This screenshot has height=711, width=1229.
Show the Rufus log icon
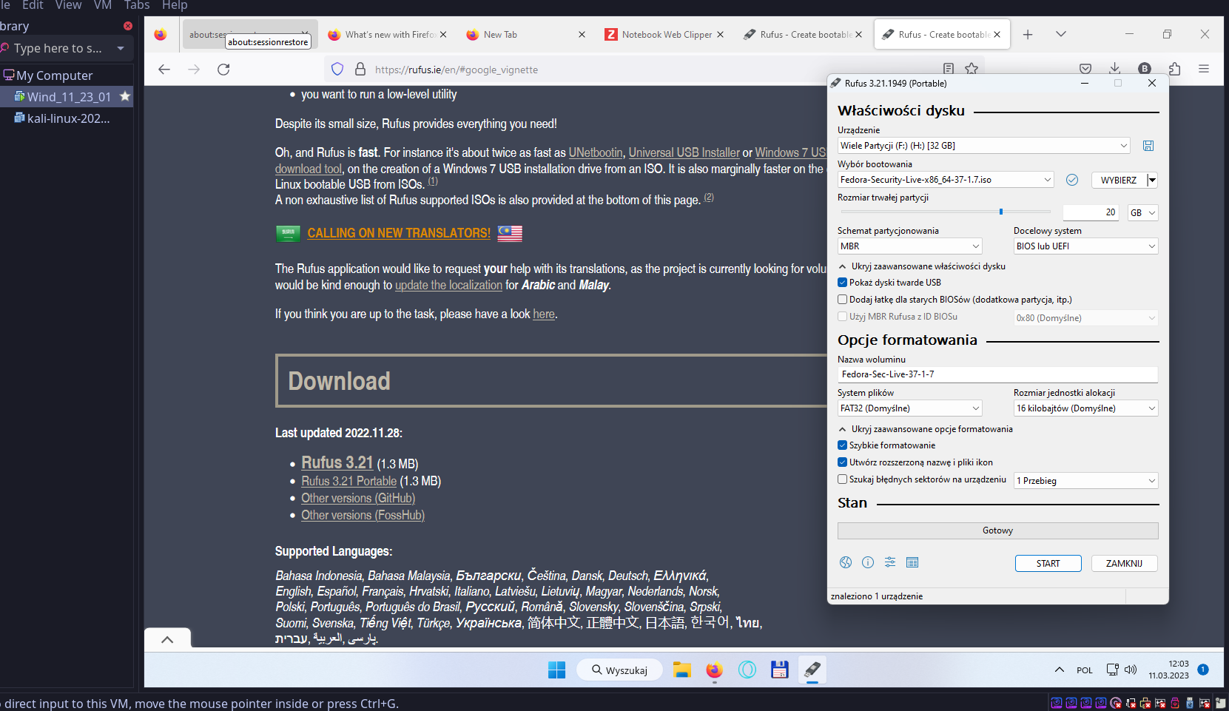pyautogui.click(x=912, y=562)
